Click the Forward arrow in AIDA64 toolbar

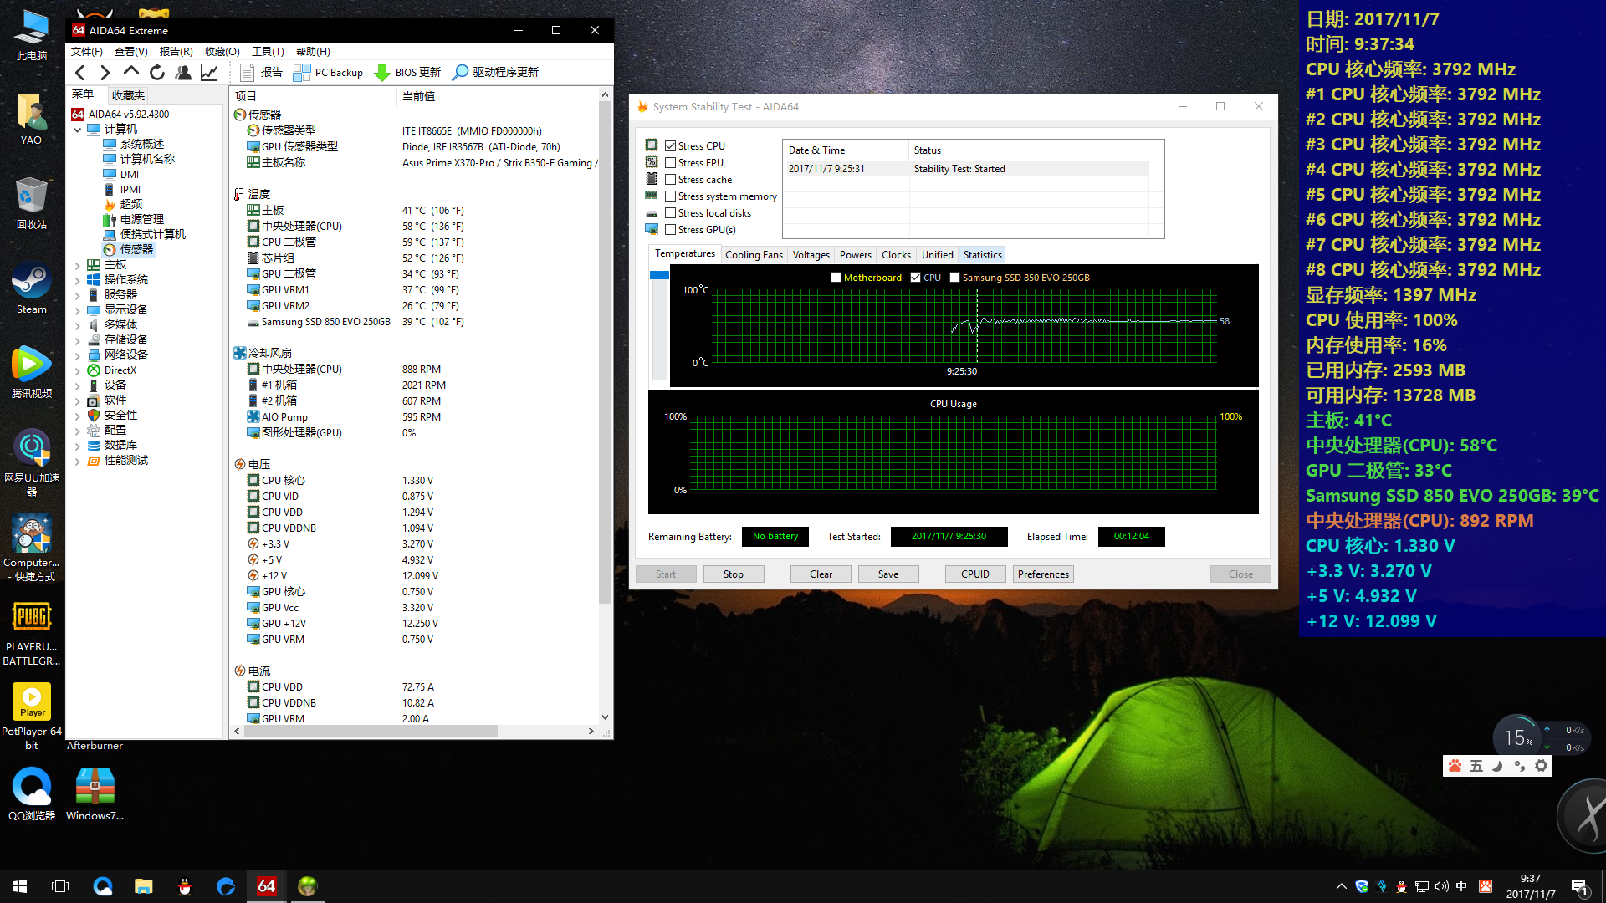coord(105,73)
